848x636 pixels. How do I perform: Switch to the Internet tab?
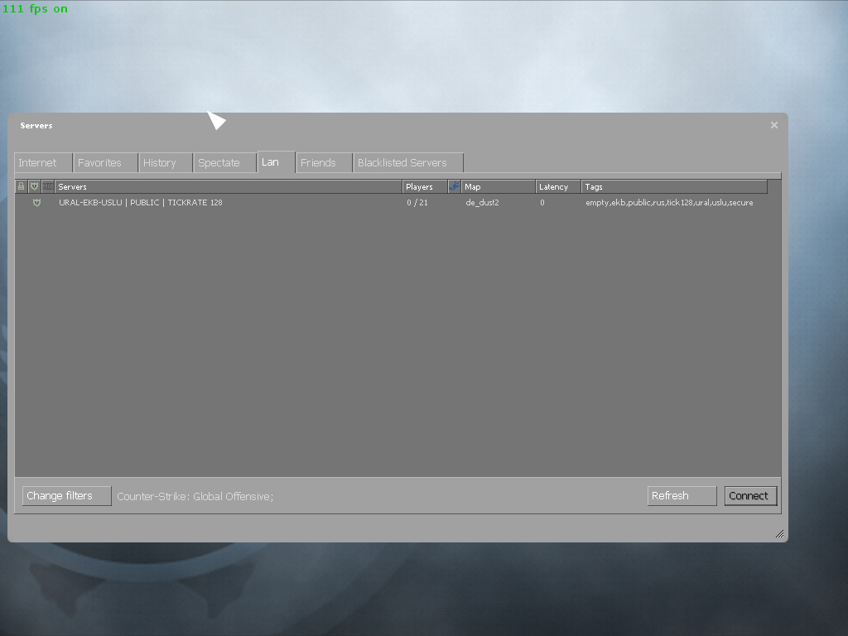tap(43, 163)
